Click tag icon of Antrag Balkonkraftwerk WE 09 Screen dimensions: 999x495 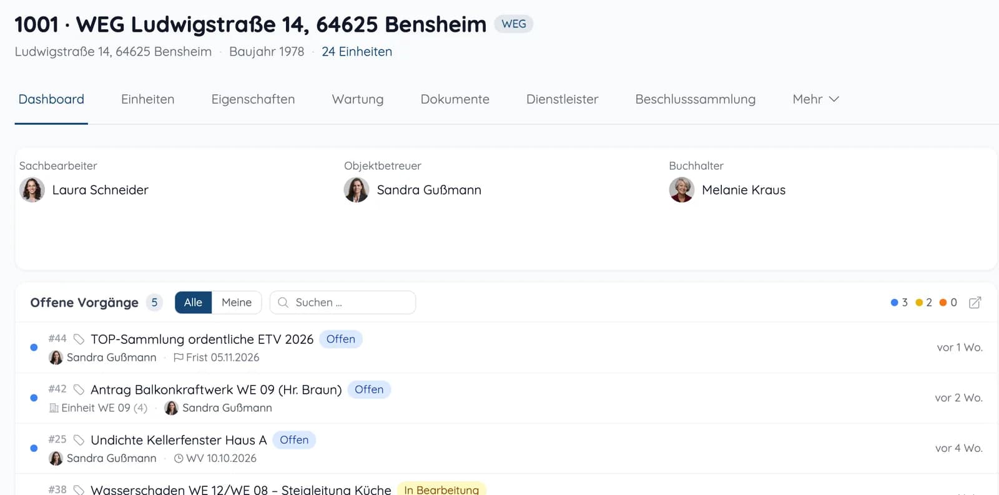pyautogui.click(x=79, y=390)
